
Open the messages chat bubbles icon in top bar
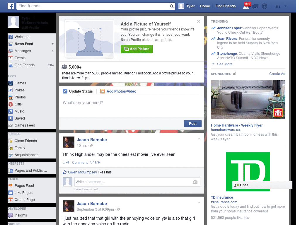255,6
